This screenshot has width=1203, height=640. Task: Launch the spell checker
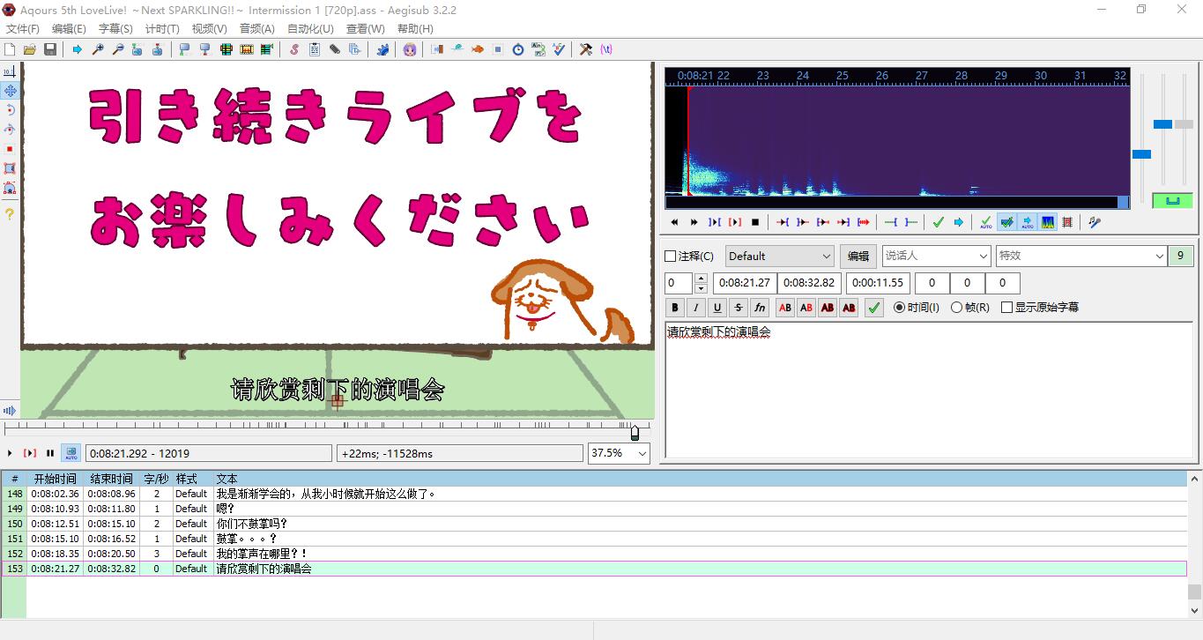pyautogui.click(x=559, y=49)
